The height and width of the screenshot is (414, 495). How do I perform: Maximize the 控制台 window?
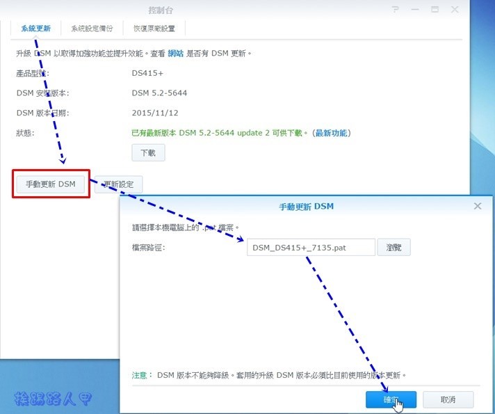[435, 10]
